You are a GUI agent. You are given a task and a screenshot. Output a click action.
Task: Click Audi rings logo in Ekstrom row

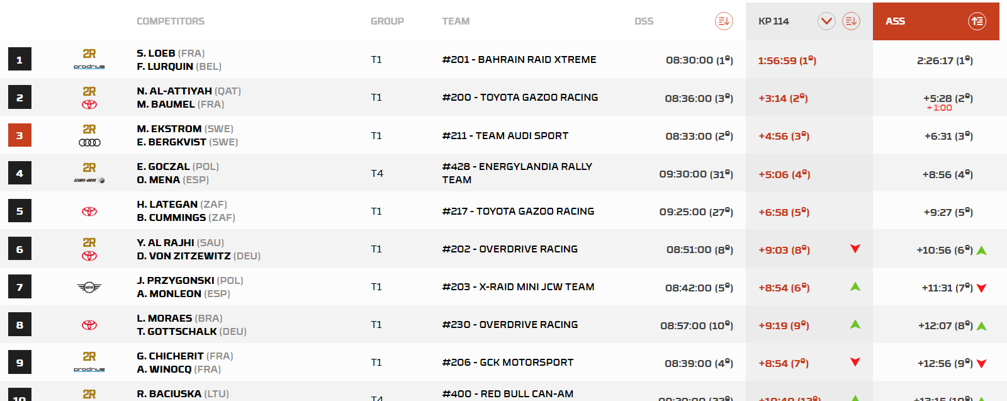click(x=89, y=142)
